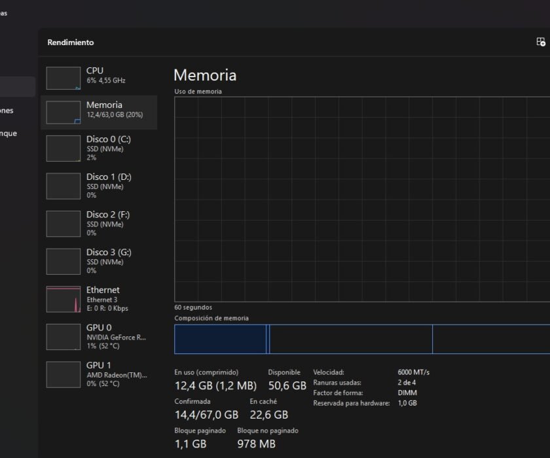Click the 12,4/63,0 GB (20%) reading
The height and width of the screenshot is (458, 550).
(x=115, y=114)
